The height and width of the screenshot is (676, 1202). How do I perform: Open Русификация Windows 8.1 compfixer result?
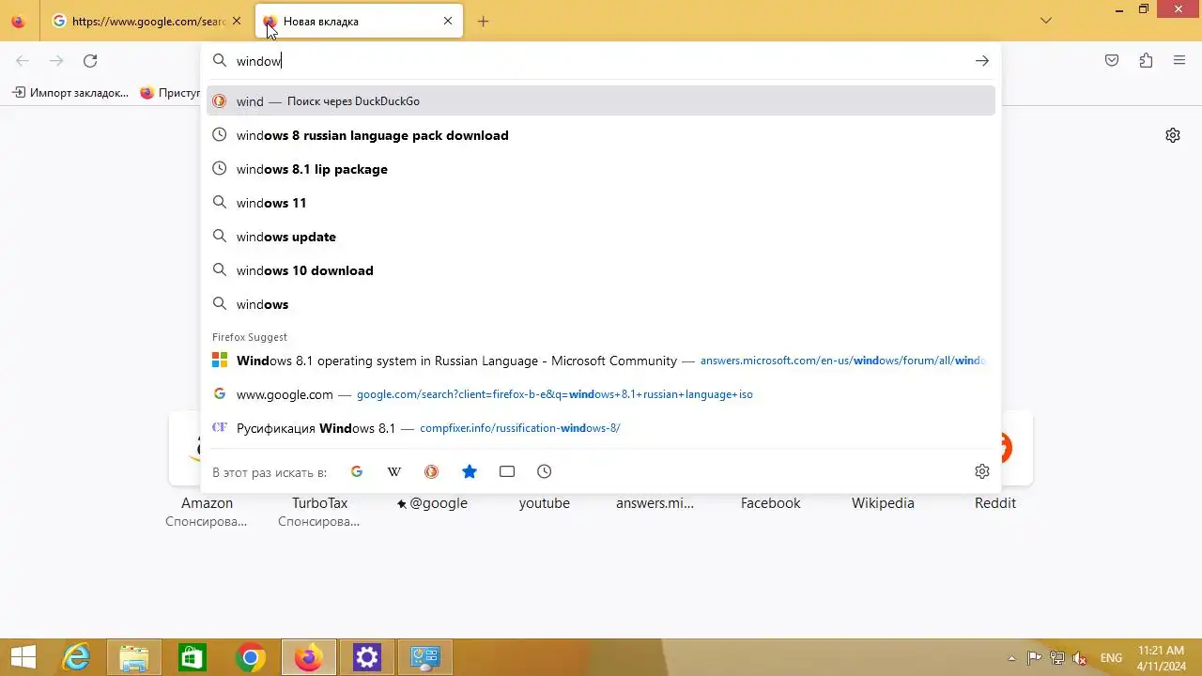(601, 428)
